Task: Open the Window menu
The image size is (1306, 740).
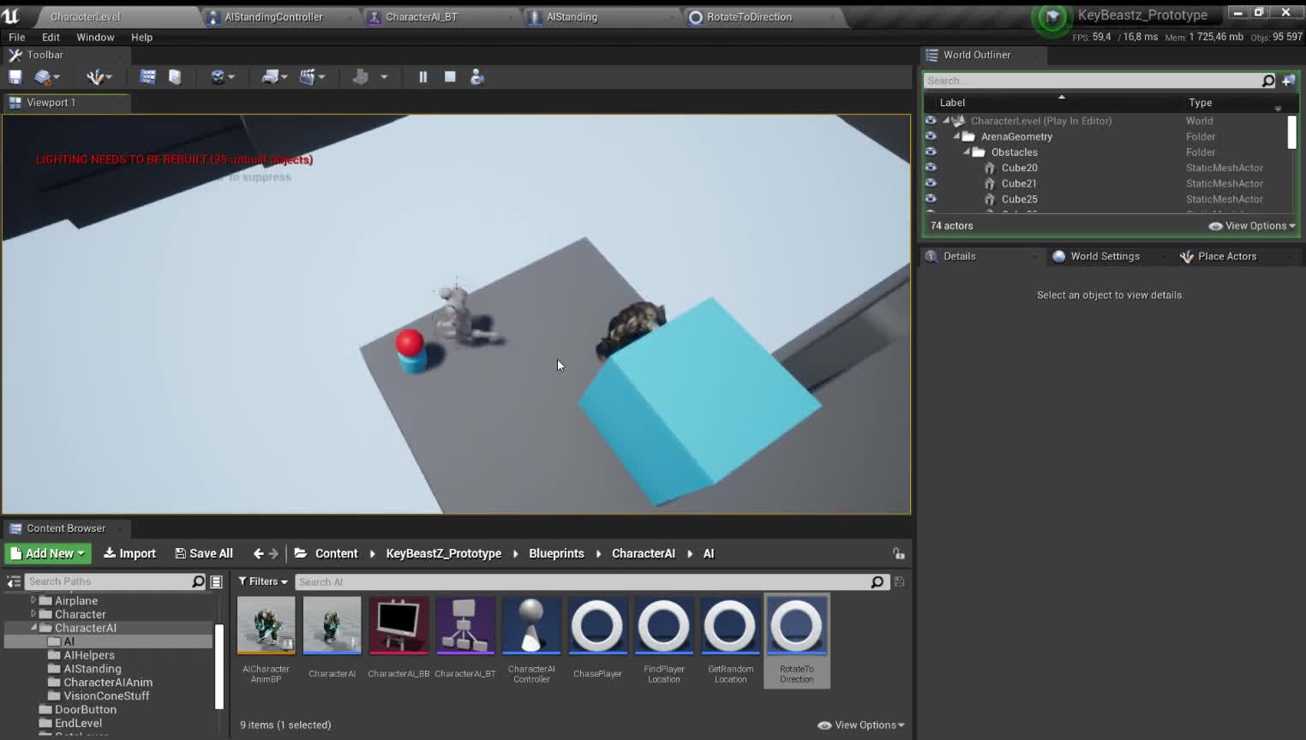Action: [95, 38]
